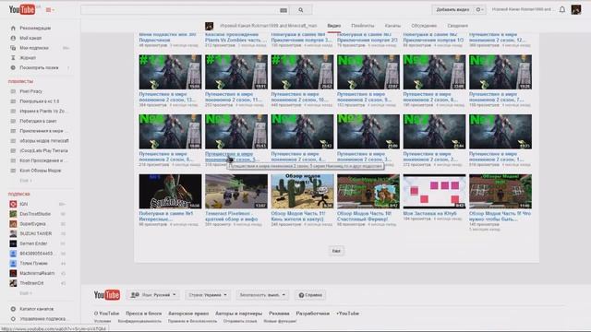
Task: Open the on-screen keyboard icon in search
Action: tap(283, 10)
